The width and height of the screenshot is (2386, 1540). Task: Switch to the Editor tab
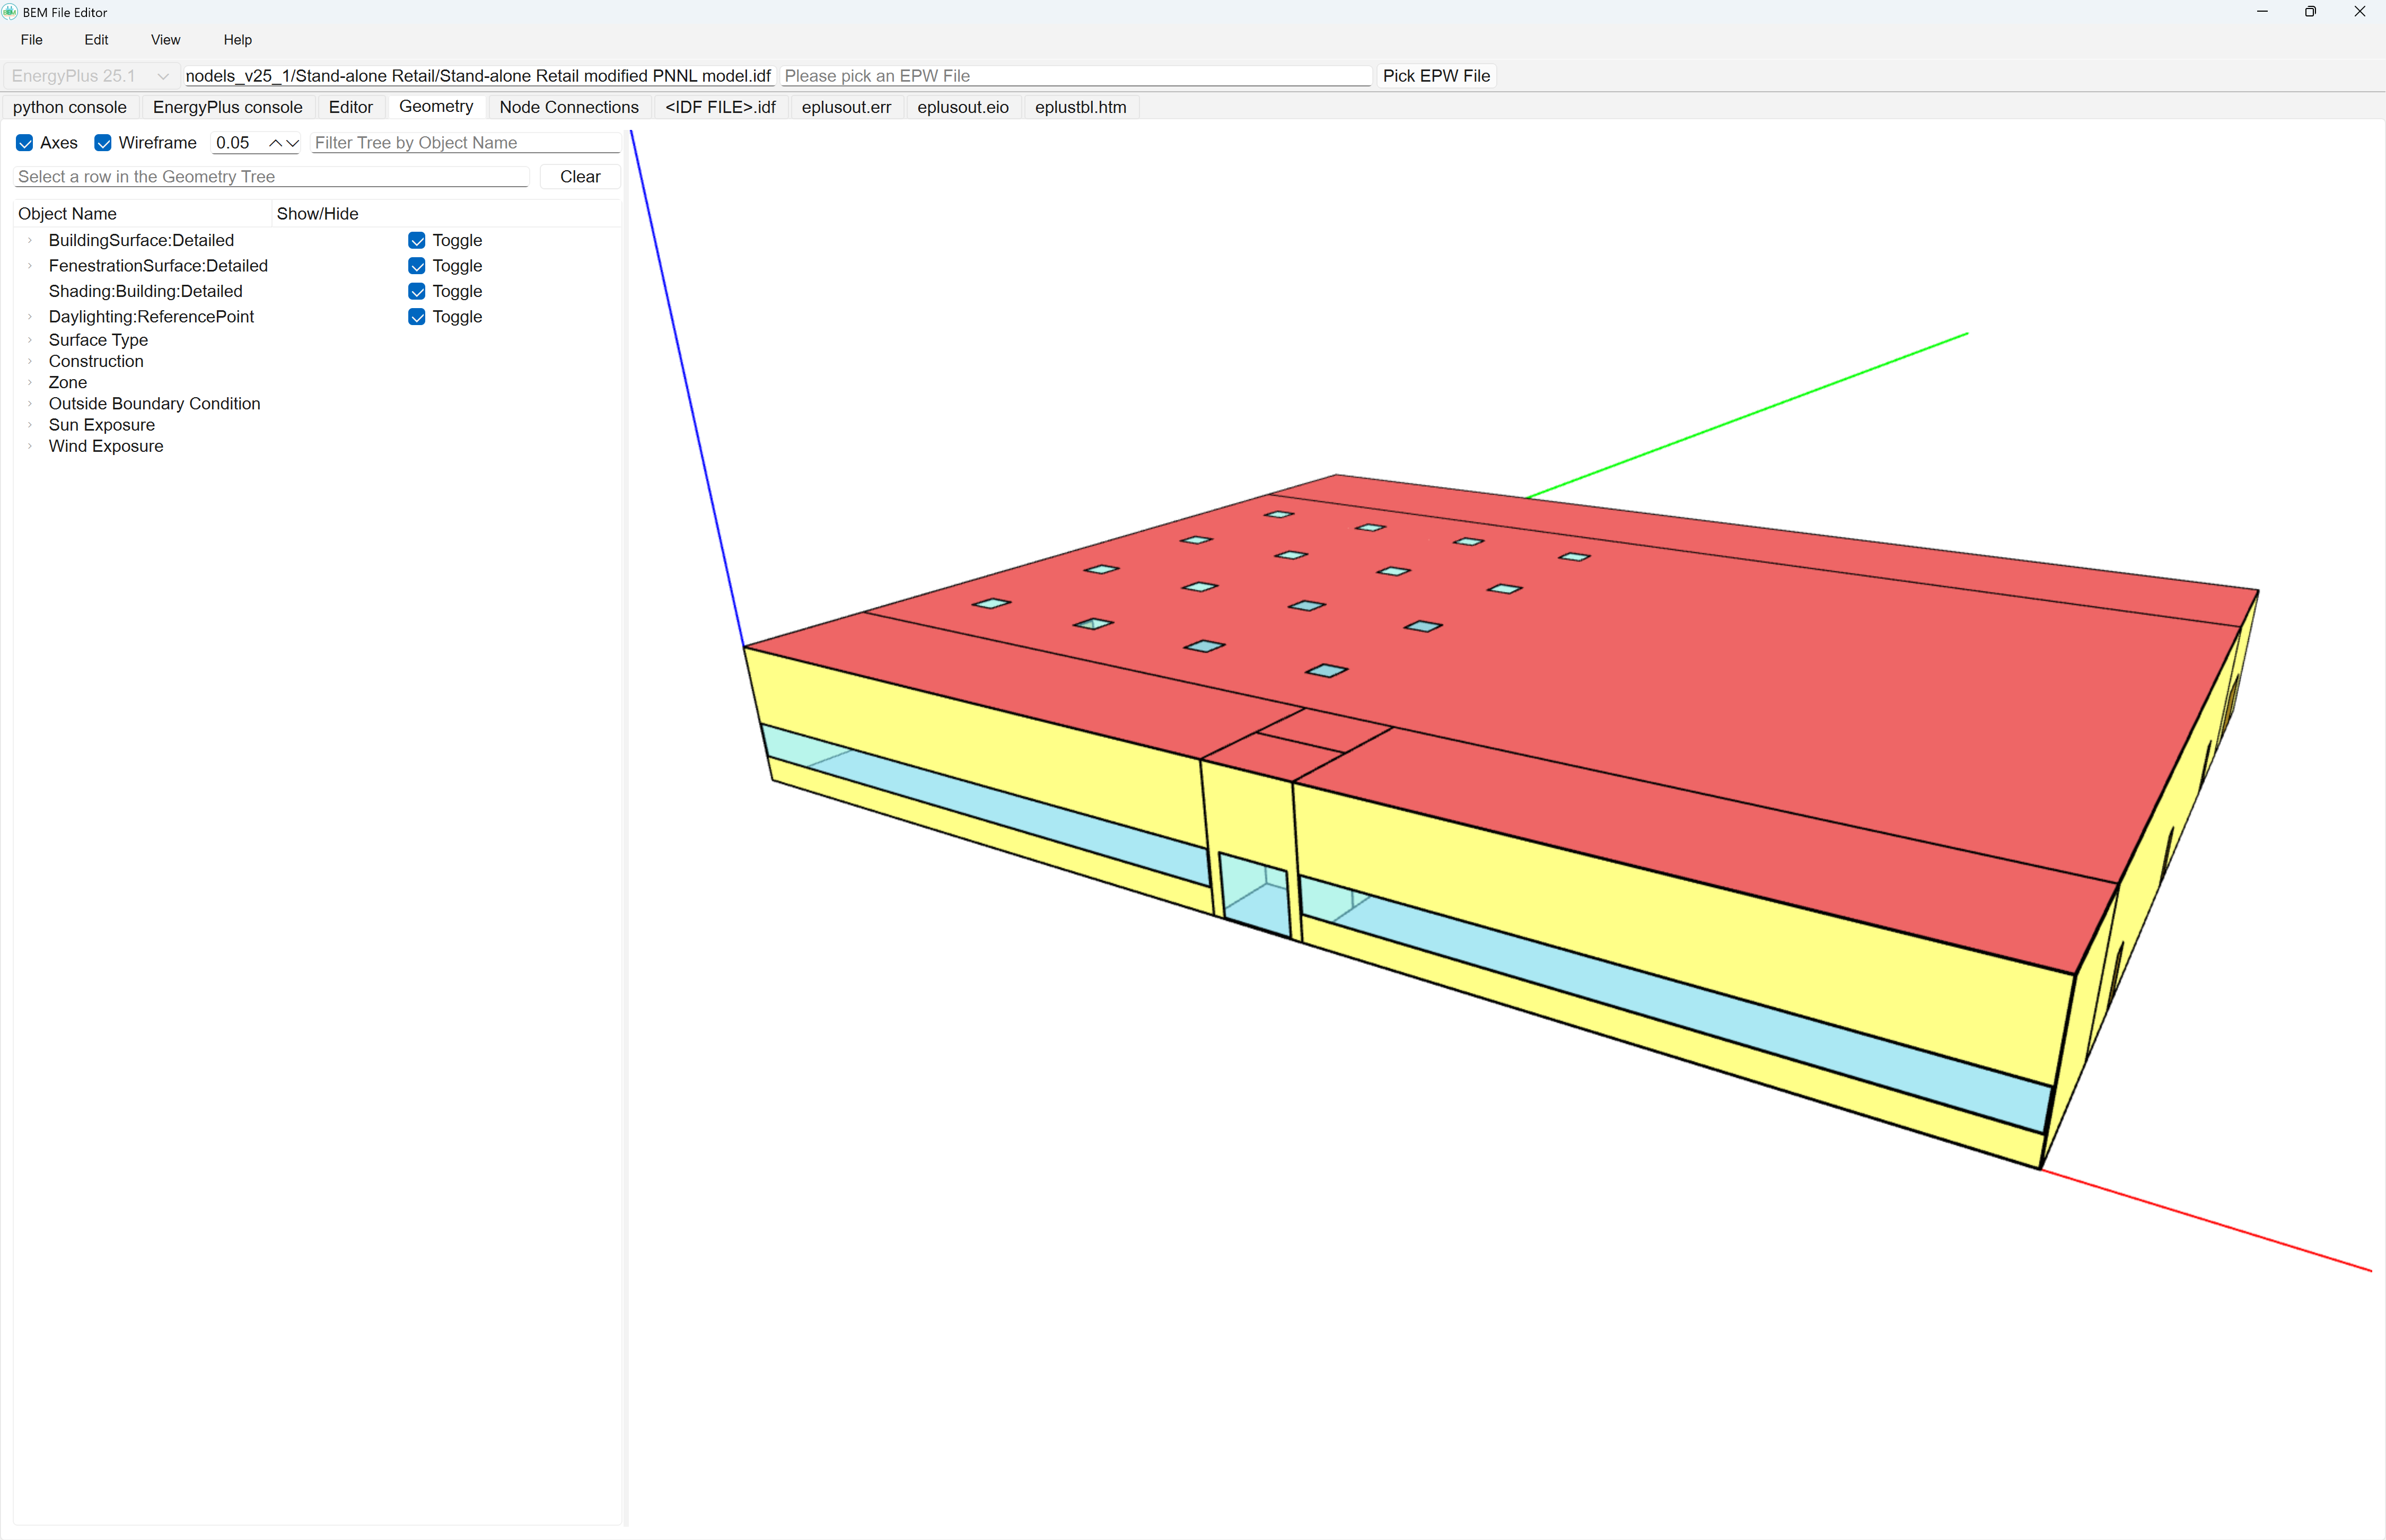pos(351,107)
